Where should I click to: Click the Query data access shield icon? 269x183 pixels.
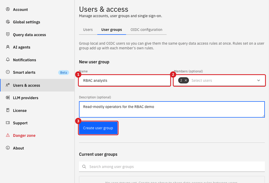click(x=8, y=35)
